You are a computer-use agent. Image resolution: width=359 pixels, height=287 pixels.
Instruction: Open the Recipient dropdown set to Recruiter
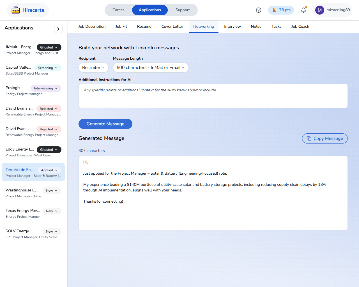93,68
